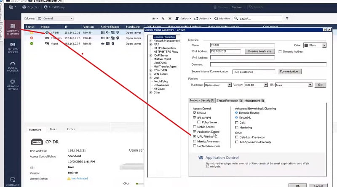Expand the Network Management tree node
This screenshot has height=187, width=337.
pyautogui.click(x=151, y=40)
